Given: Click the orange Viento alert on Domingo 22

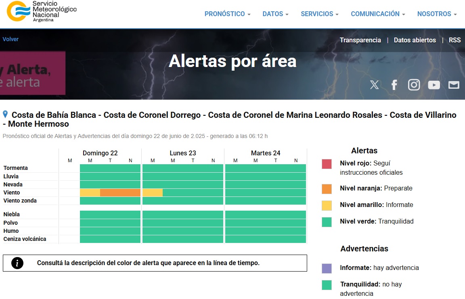Looking at the screenshot, I should 120,192.
